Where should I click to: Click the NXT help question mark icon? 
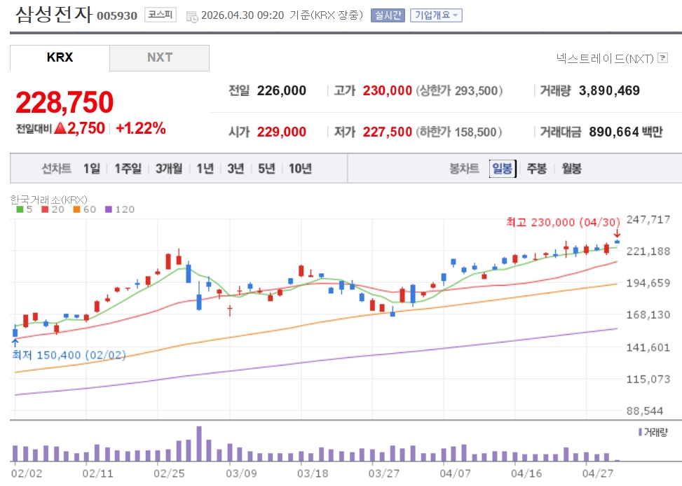coord(662,58)
